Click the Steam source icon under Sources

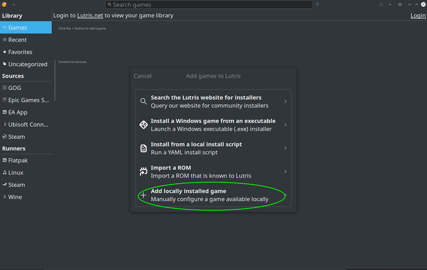(x=5, y=137)
